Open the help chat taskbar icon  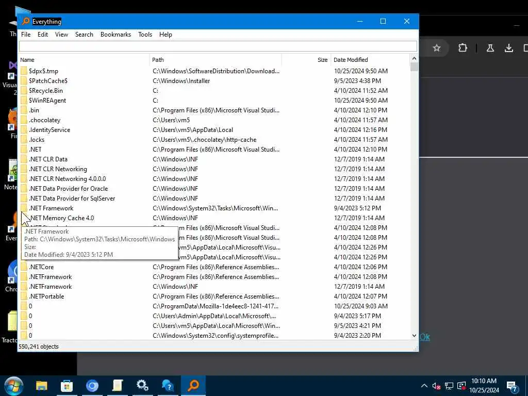click(168, 386)
